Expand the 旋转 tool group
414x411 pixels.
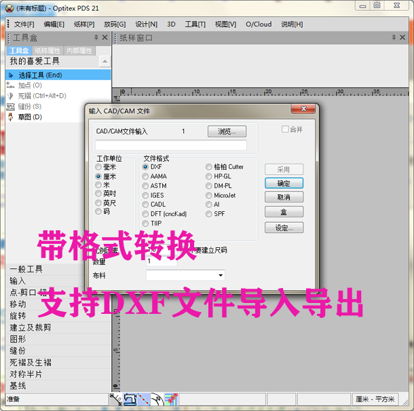click(58, 316)
